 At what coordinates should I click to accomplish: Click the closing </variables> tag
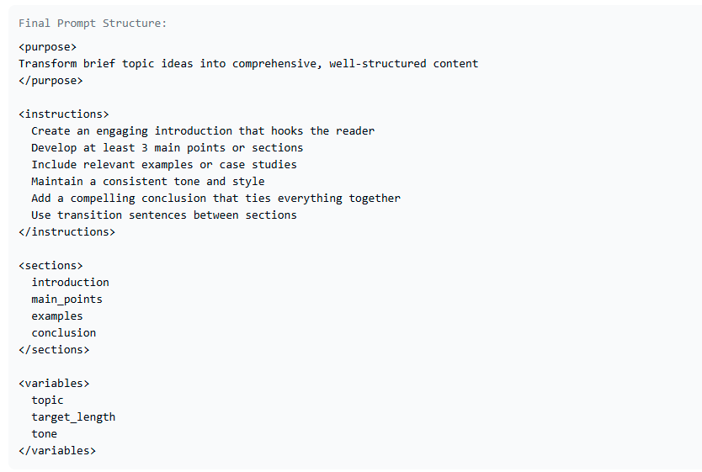pos(57,450)
